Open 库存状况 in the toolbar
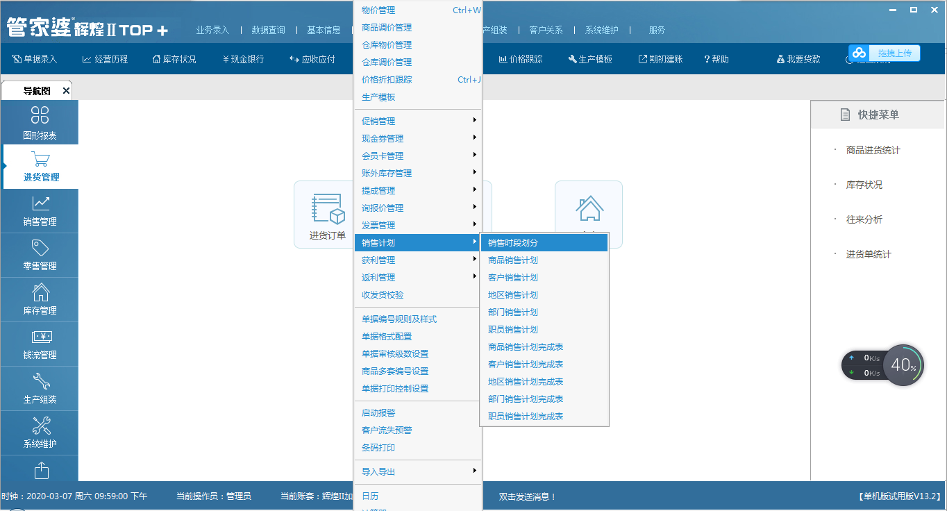The image size is (947, 511). pos(174,59)
